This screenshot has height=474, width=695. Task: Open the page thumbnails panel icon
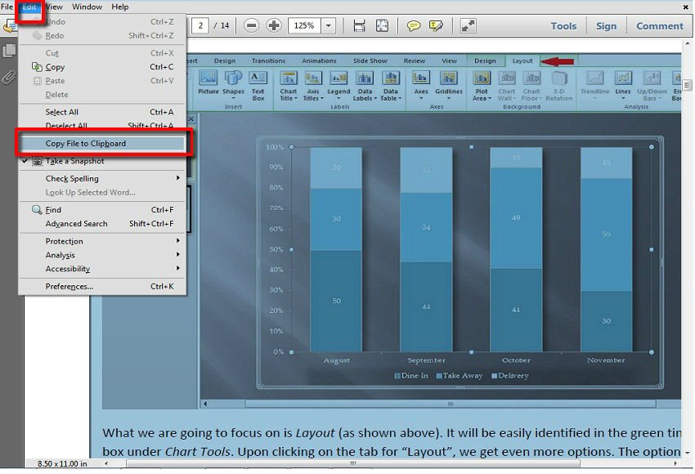9,51
